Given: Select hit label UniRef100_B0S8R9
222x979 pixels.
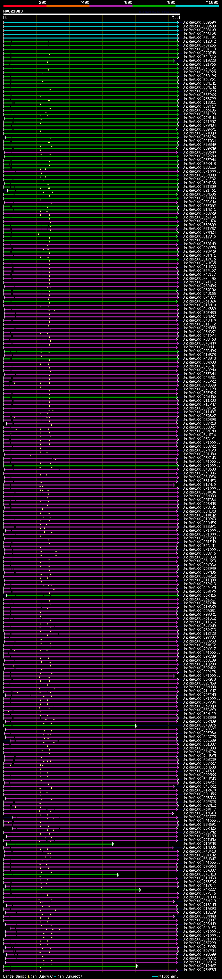Looking at the screenshot, I should pyautogui.click(x=199, y=717).
